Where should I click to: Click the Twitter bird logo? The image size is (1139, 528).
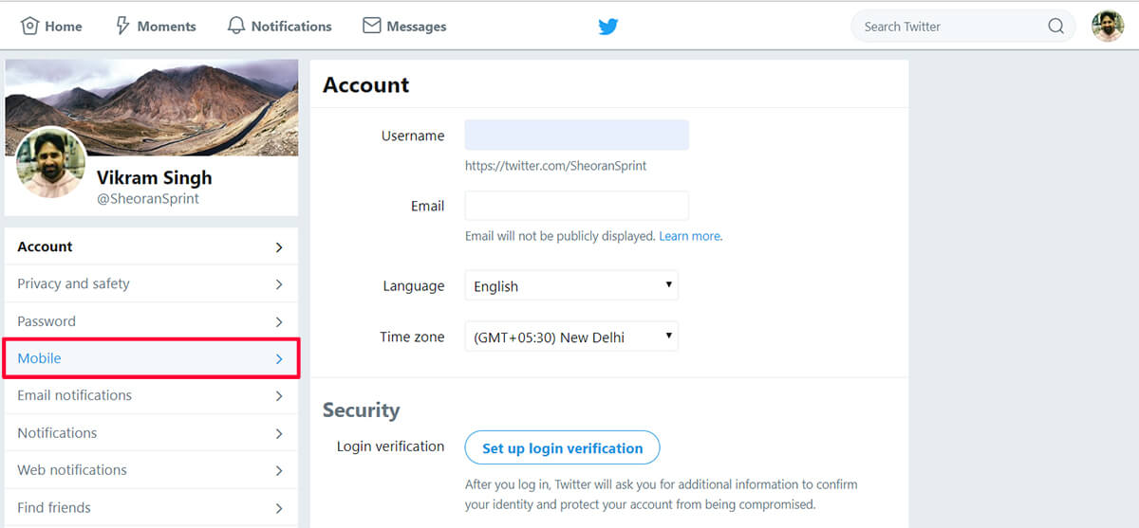[x=608, y=27]
